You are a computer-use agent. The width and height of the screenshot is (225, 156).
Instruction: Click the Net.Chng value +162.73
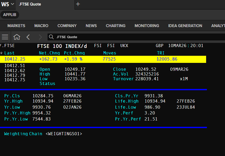[x=48, y=59]
